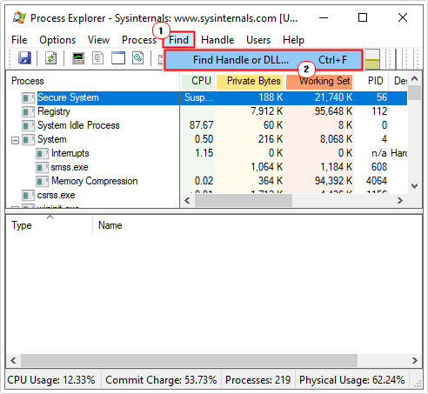The width and height of the screenshot is (428, 394).
Task: Click the 95,648 K working set value
Action: [334, 111]
